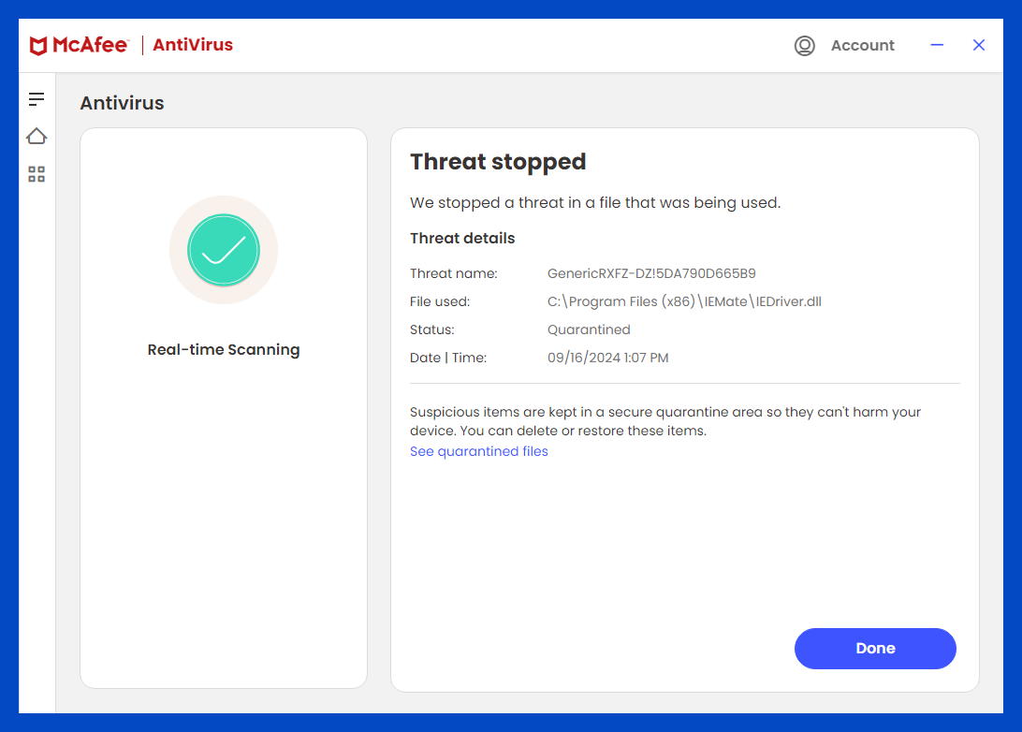Screen dimensions: 1022x732
Task: Click the Threat details subheading
Action: [462, 239]
